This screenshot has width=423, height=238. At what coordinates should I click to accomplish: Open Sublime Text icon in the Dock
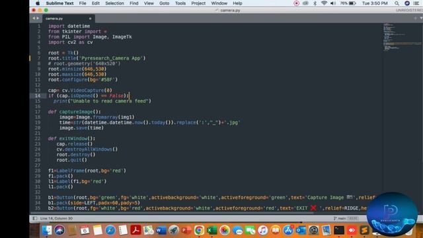point(364,230)
